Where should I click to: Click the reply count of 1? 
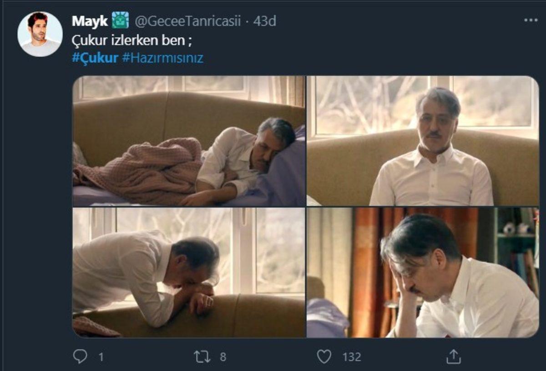point(101,357)
